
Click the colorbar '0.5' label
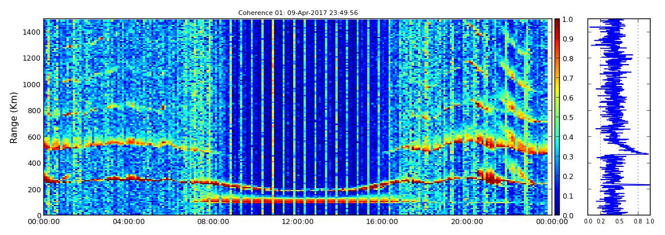pos(567,117)
